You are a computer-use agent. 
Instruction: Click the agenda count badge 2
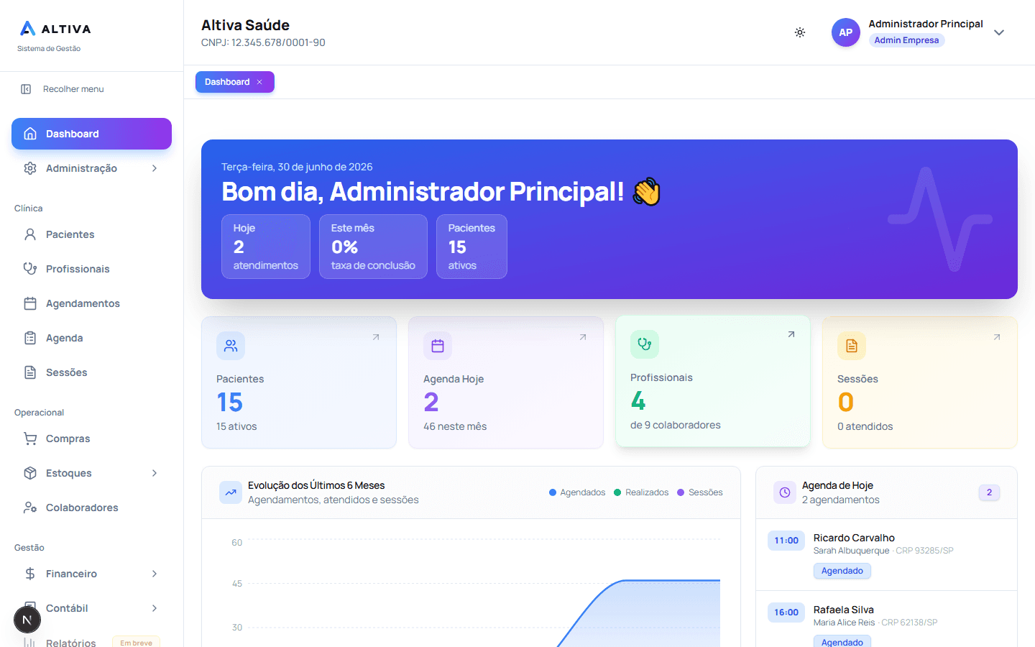click(x=989, y=492)
